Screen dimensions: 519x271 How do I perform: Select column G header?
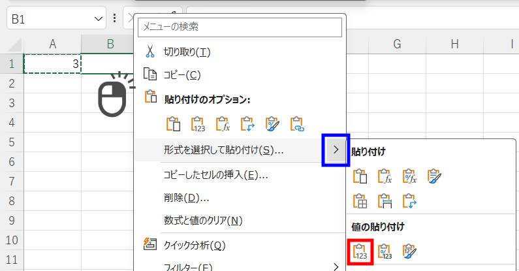click(397, 44)
